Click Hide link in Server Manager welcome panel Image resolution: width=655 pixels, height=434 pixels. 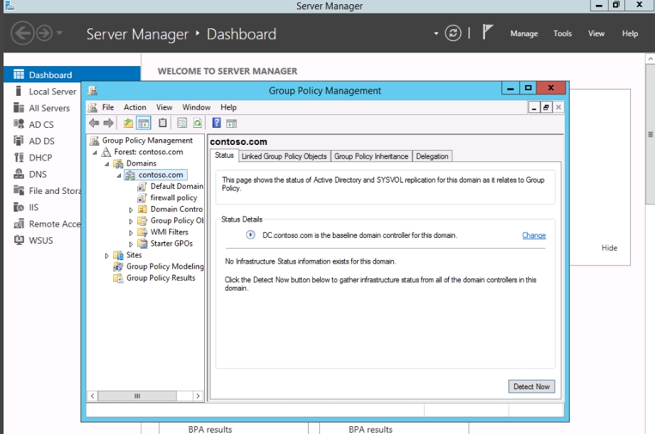pos(609,248)
